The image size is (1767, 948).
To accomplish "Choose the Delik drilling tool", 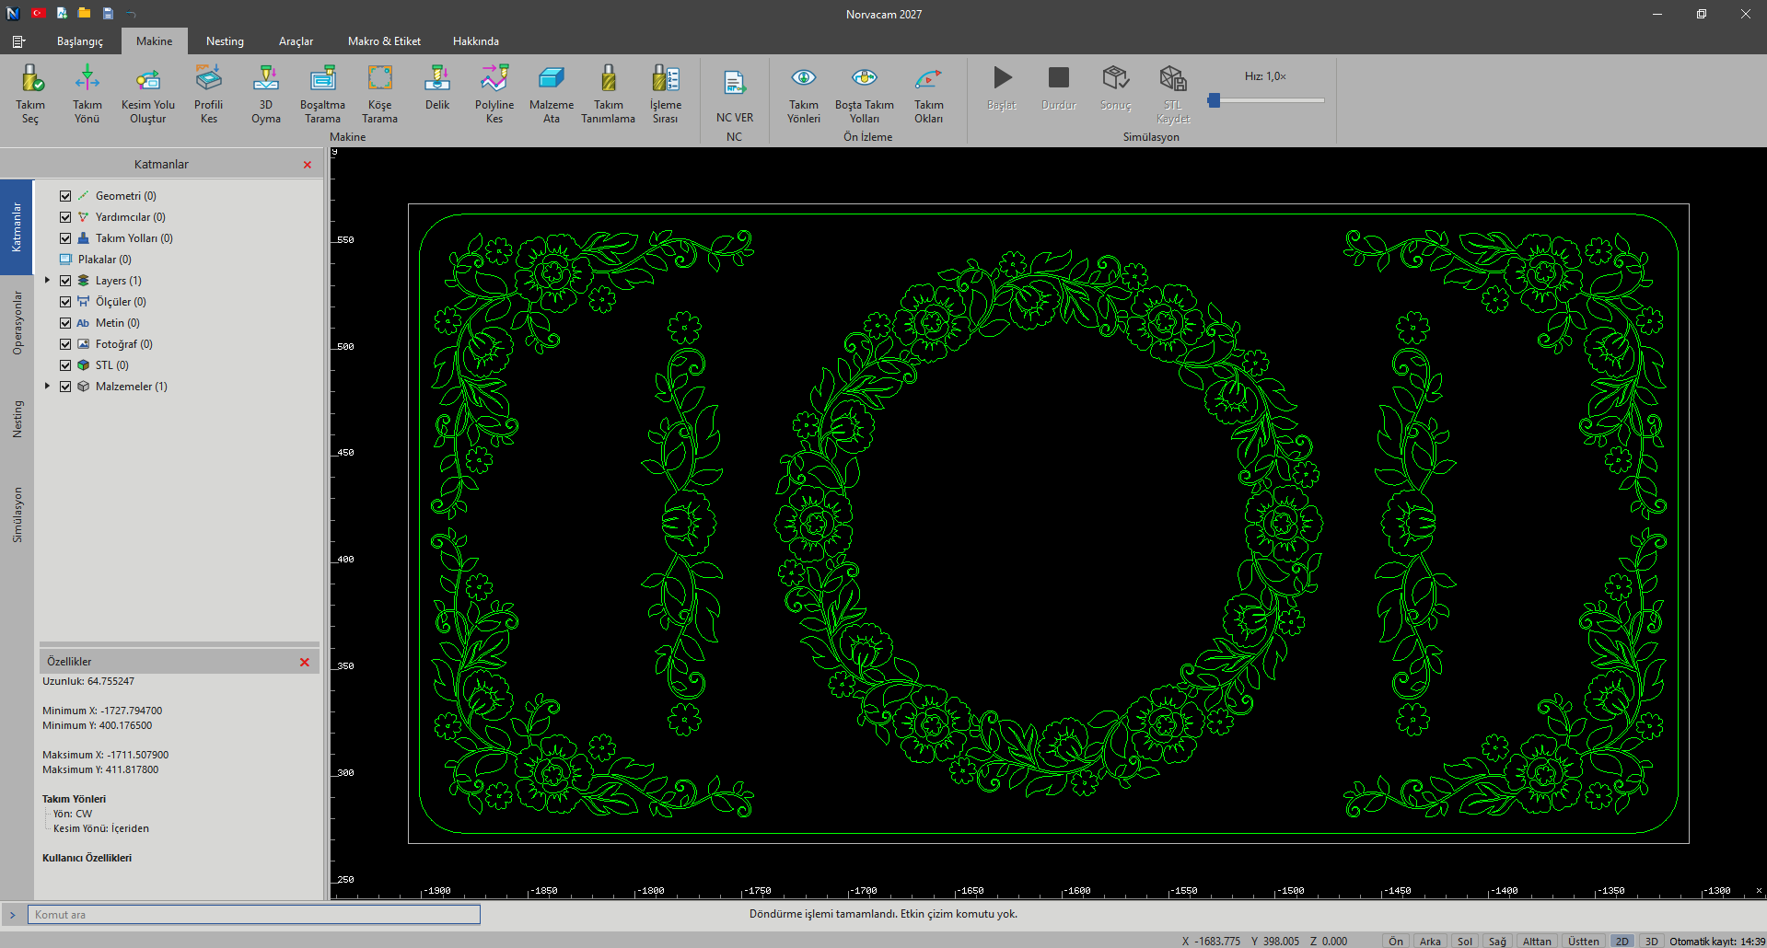I will [437, 87].
